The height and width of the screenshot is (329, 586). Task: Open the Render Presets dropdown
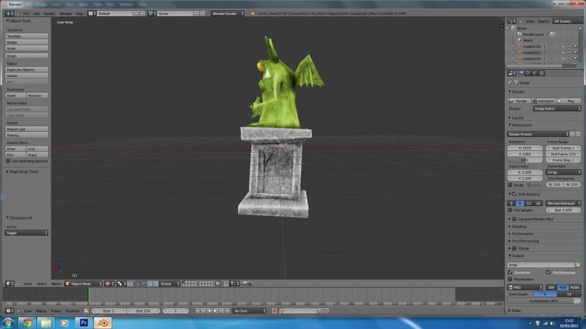tap(538, 134)
